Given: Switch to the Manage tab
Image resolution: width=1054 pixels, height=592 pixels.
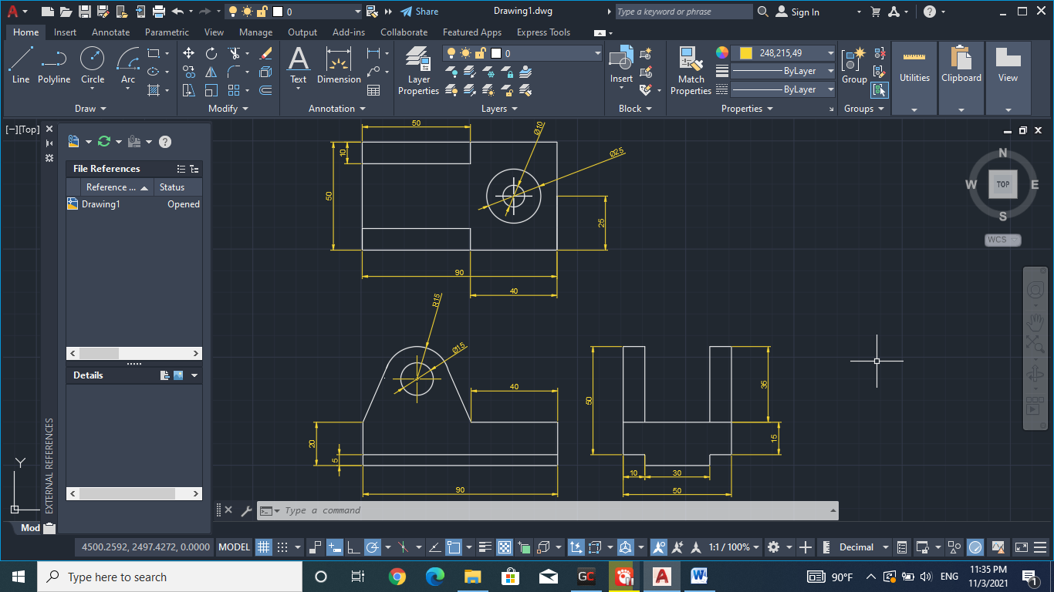Looking at the screenshot, I should coord(255,32).
